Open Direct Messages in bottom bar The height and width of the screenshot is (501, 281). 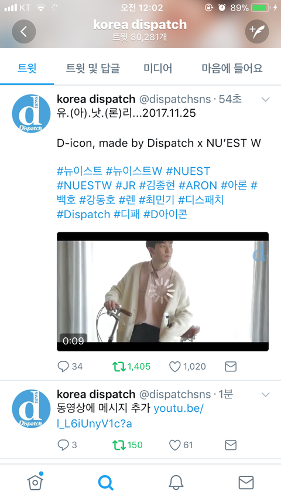click(246, 482)
